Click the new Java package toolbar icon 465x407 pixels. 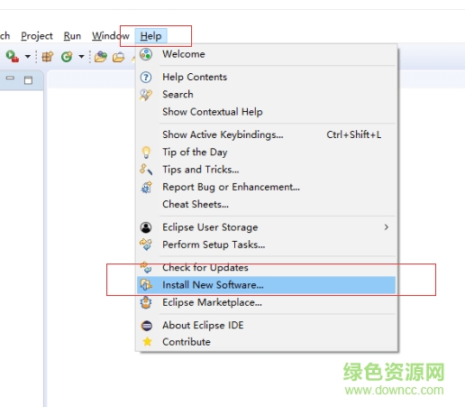pyautogui.click(x=48, y=57)
